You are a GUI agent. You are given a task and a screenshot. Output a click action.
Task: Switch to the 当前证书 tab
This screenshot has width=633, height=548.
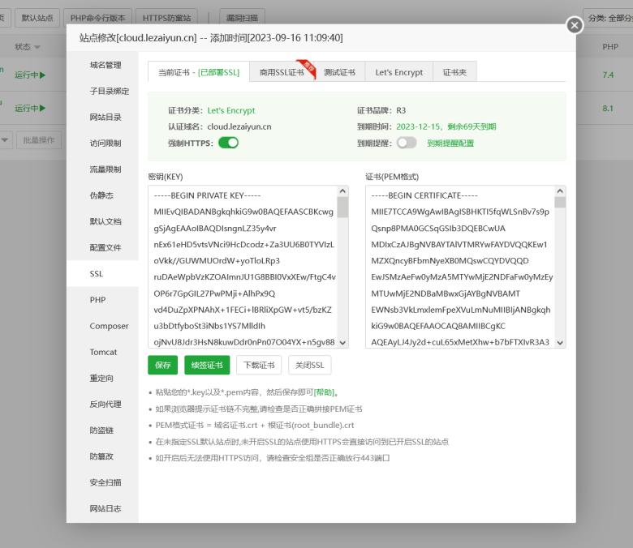coord(199,72)
